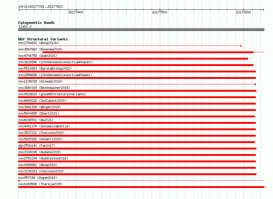The image size is (273, 199).
Task: Click ruler position 62177600
Action: coord(244,12)
